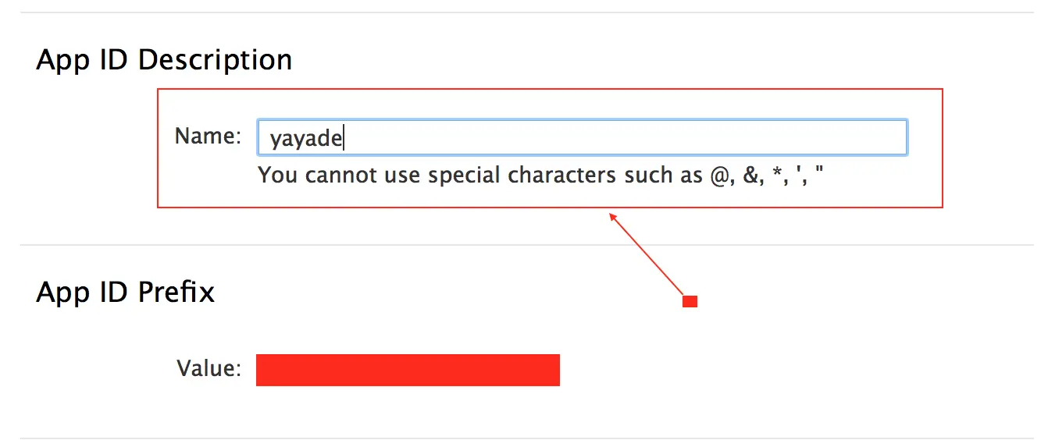Click the "Value:" label
The width and height of the screenshot is (1048, 440).
pos(209,368)
